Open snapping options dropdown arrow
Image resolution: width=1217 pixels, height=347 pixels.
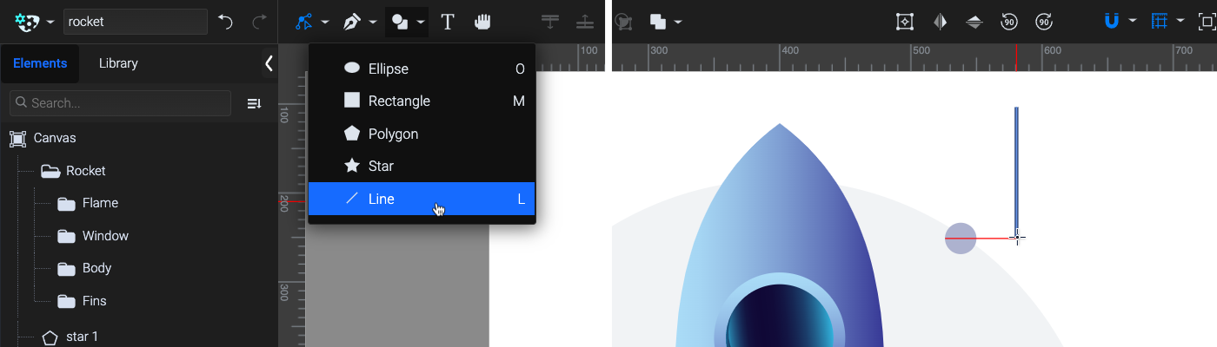coord(1133,23)
